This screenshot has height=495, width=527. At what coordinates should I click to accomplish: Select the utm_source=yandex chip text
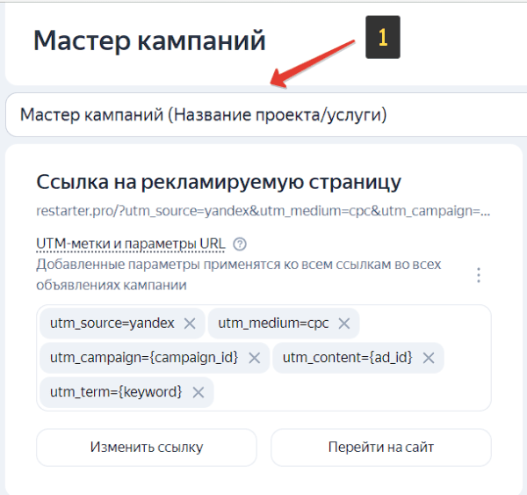pyautogui.click(x=112, y=324)
